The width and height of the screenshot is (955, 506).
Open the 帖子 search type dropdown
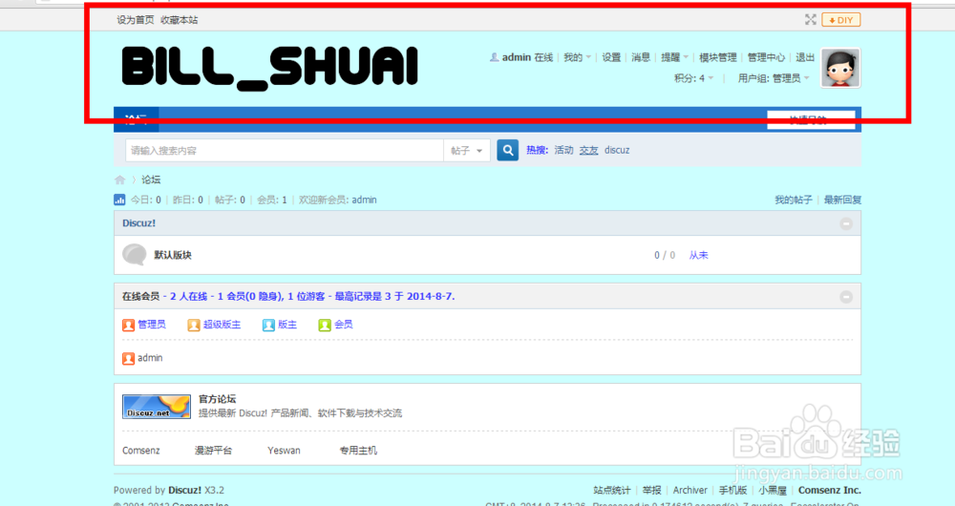(x=467, y=151)
